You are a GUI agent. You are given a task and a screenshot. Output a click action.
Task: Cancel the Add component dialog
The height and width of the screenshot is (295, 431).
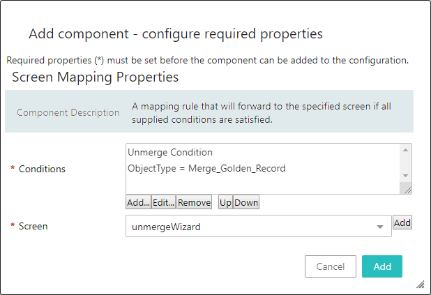pos(331,266)
